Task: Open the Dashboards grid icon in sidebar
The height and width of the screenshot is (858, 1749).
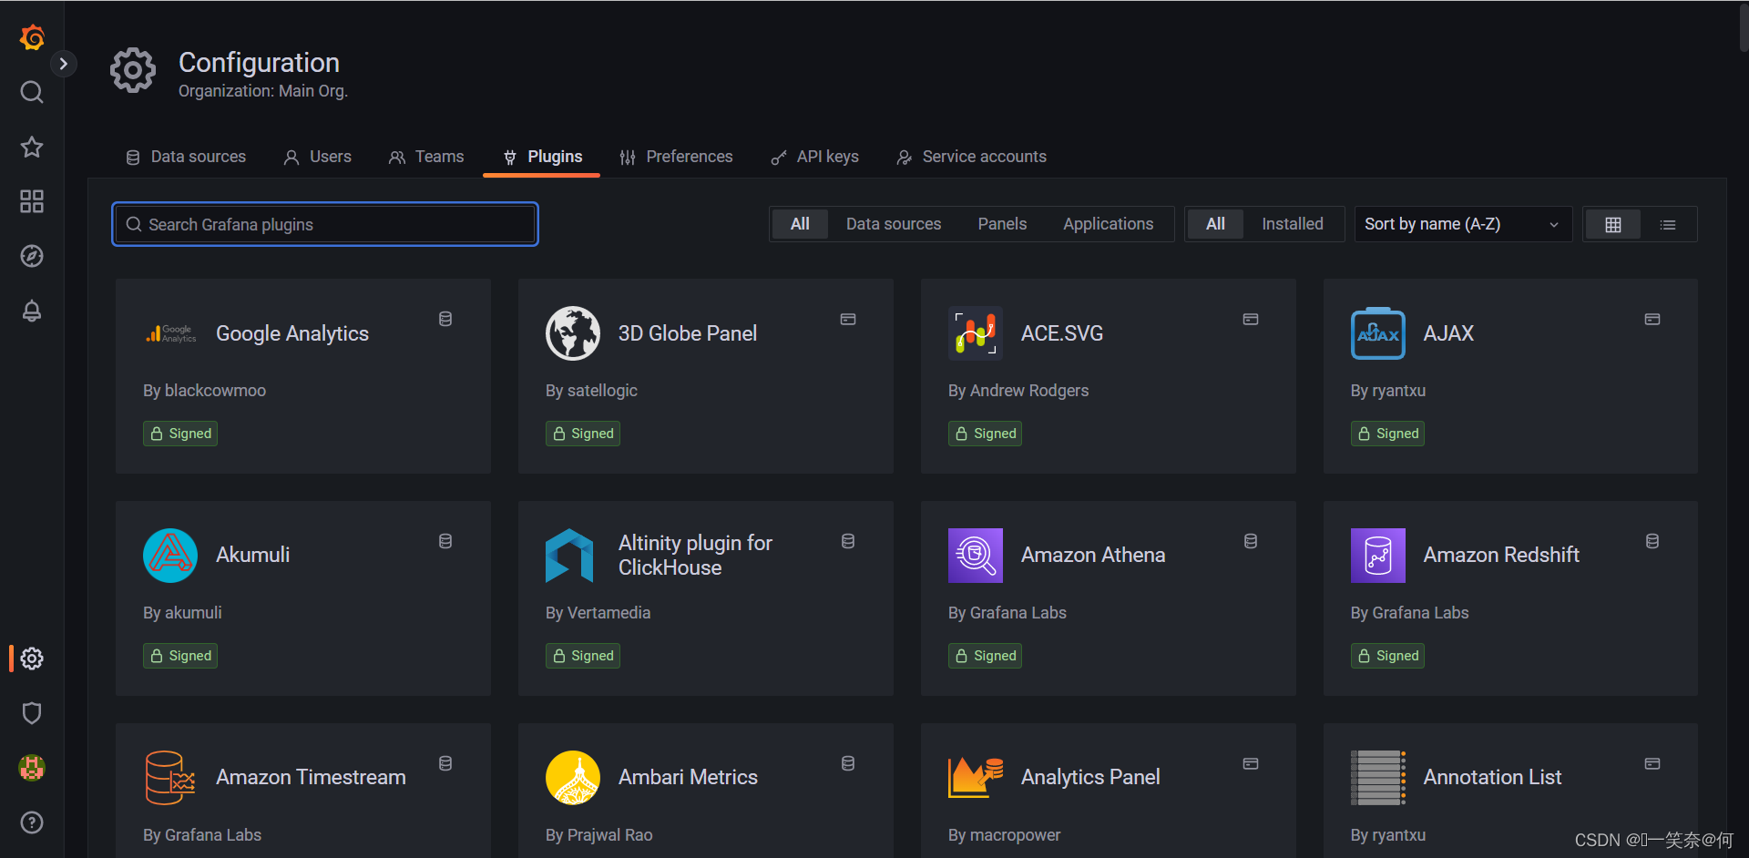Action: tap(32, 201)
